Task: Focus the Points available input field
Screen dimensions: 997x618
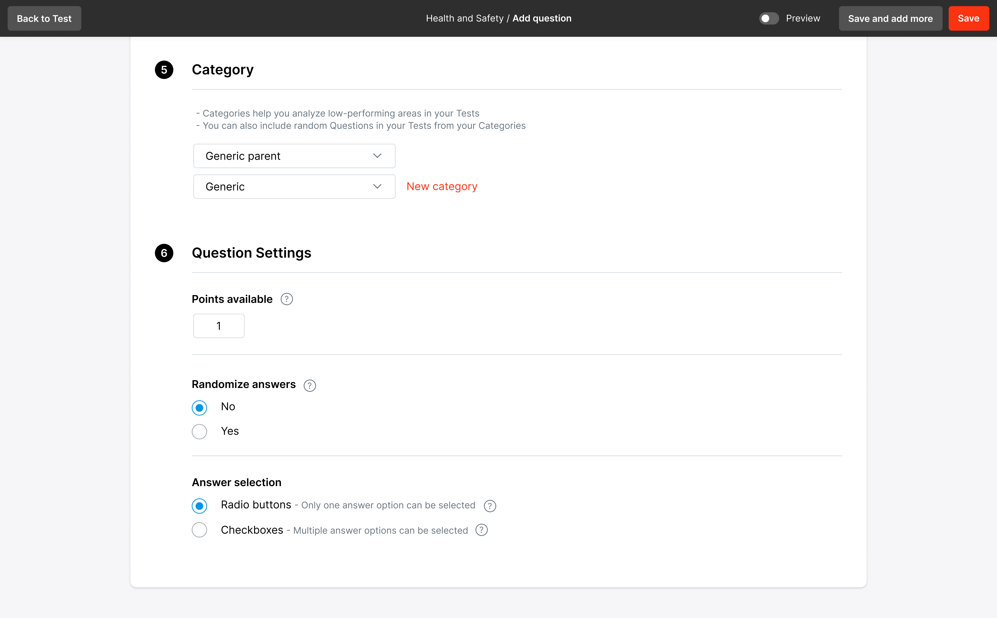Action: 219,326
